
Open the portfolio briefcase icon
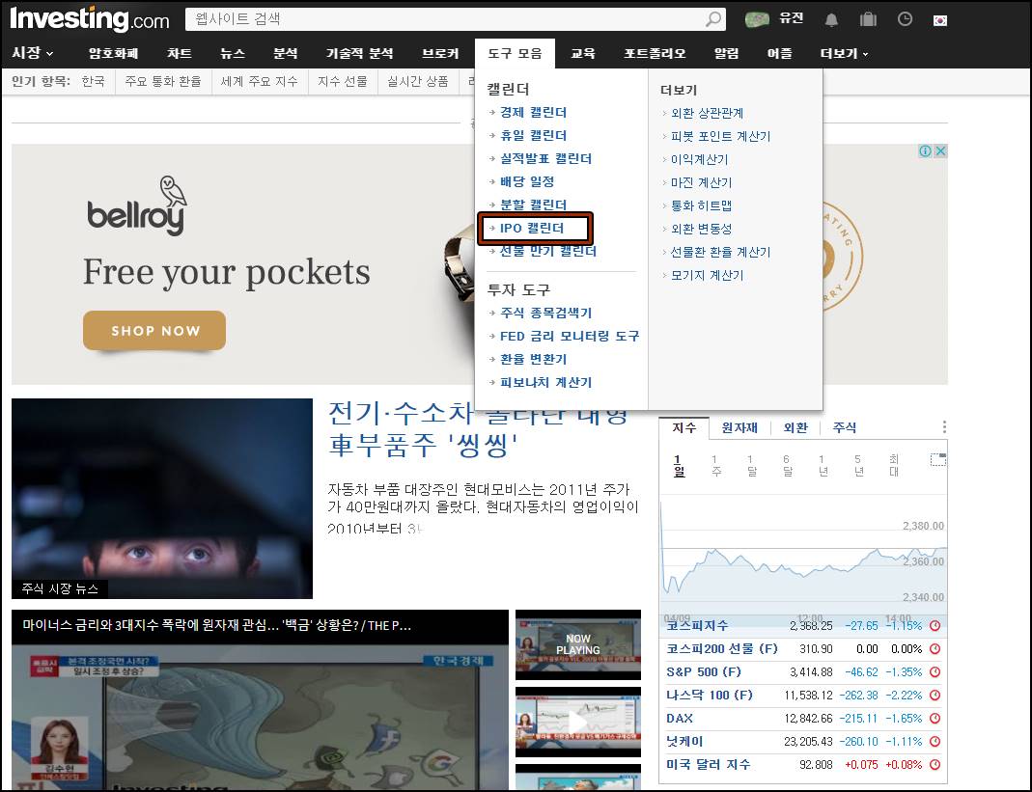click(x=868, y=19)
